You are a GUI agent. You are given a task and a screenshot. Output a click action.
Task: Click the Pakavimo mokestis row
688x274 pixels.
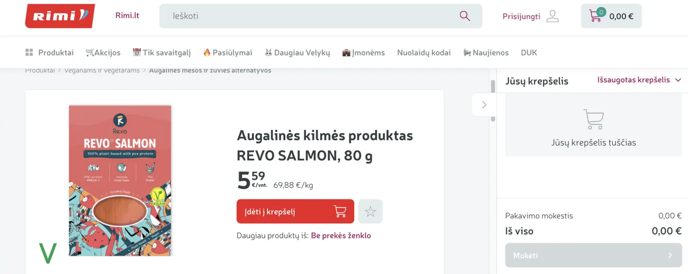593,216
